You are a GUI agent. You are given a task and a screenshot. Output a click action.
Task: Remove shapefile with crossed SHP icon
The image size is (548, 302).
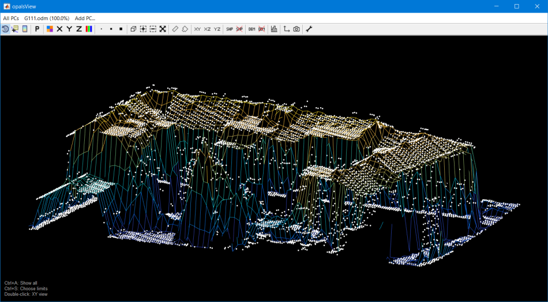pyautogui.click(x=239, y=29)
